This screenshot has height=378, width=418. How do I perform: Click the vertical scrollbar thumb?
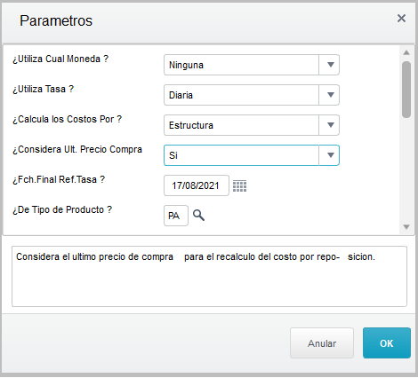406,90
